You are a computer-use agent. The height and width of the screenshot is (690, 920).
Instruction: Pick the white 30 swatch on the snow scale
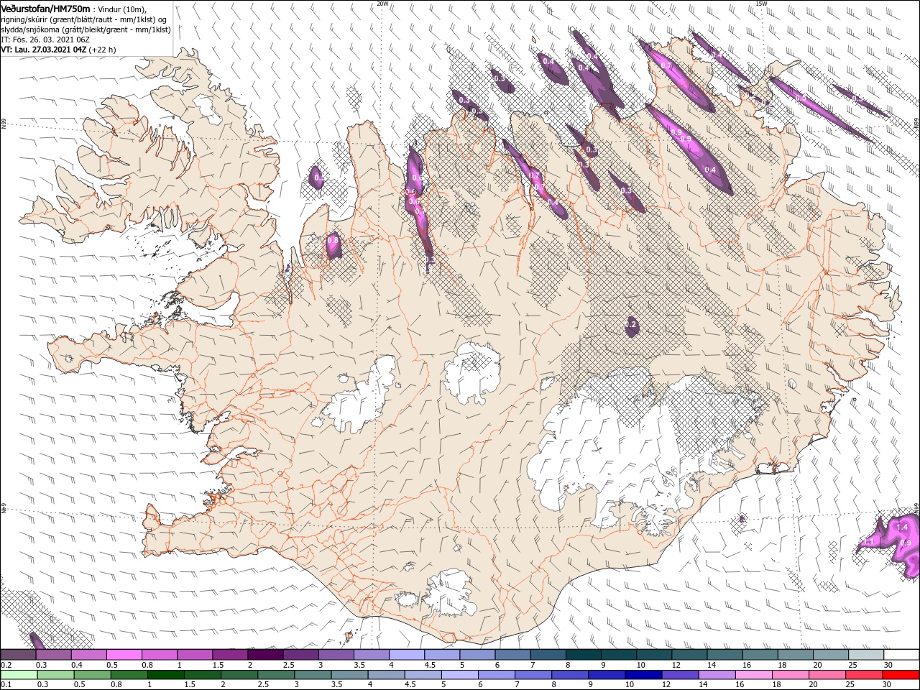coord(902,655)
